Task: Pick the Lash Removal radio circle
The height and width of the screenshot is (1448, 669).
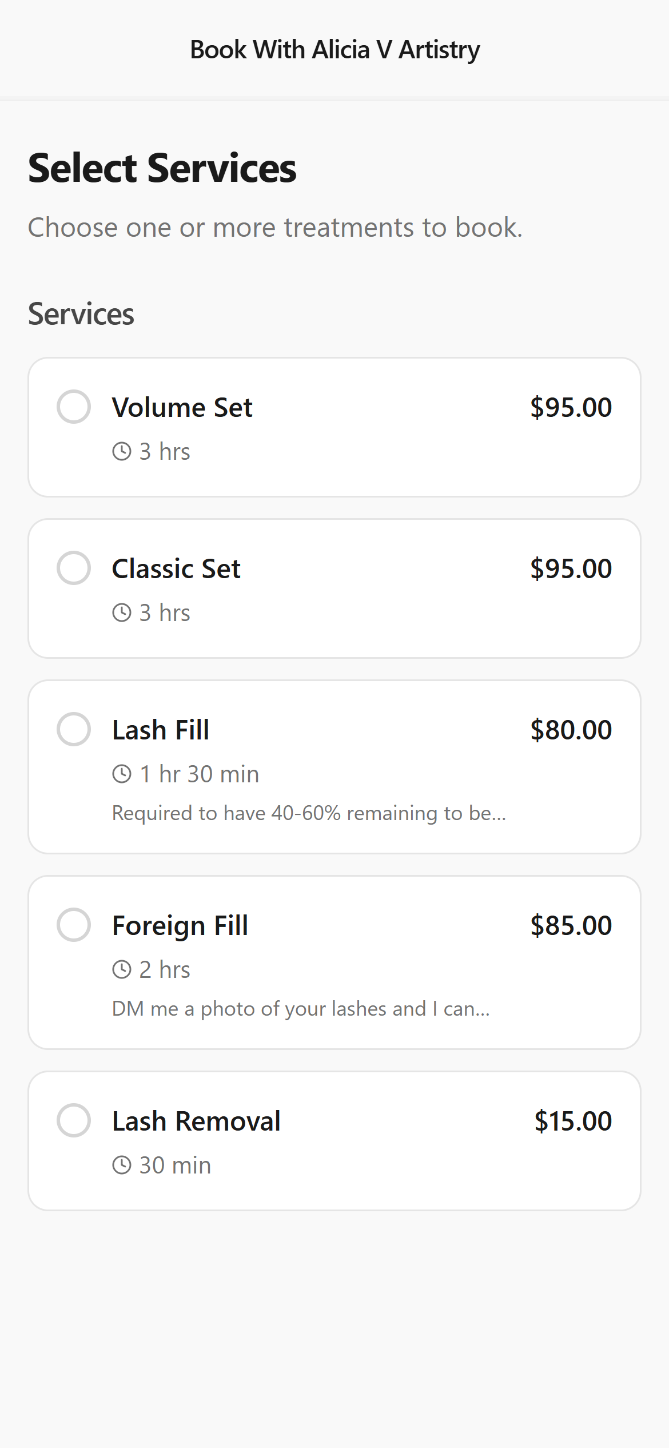Action: pyautogui.click(x=74, y=1120)
